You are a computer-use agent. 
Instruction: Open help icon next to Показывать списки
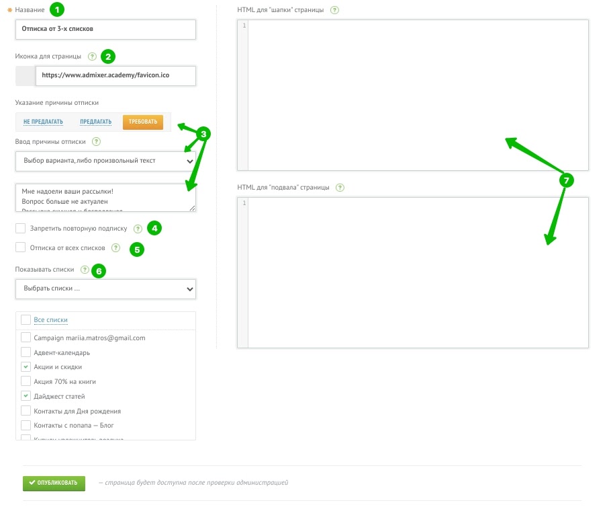[85, 270]
